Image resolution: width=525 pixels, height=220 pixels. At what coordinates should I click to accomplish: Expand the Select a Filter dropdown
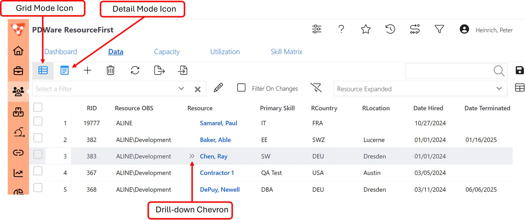coord(181,89)
